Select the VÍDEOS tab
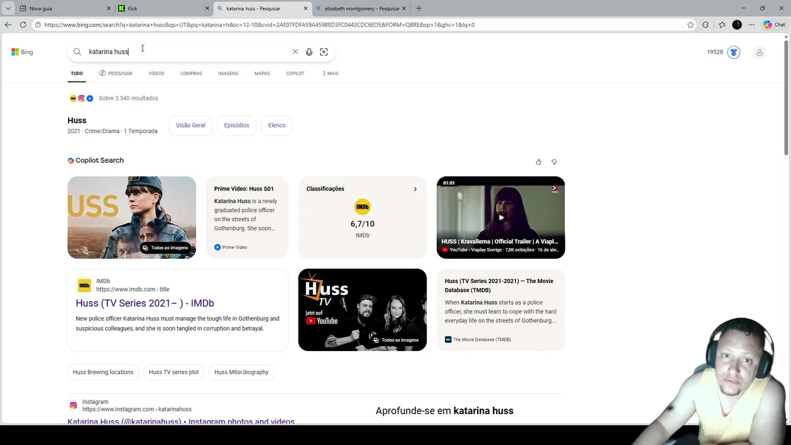This screenshot has height=445, width=791. (x=156, y=74)
